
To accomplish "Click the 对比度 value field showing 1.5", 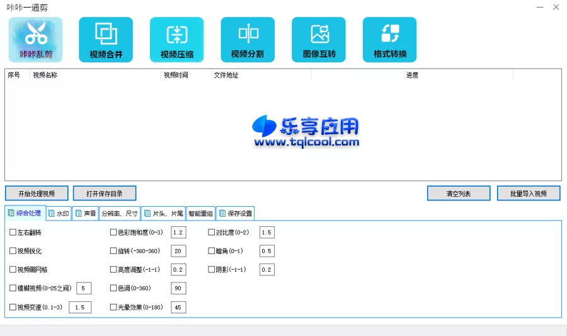I will 267,232.
